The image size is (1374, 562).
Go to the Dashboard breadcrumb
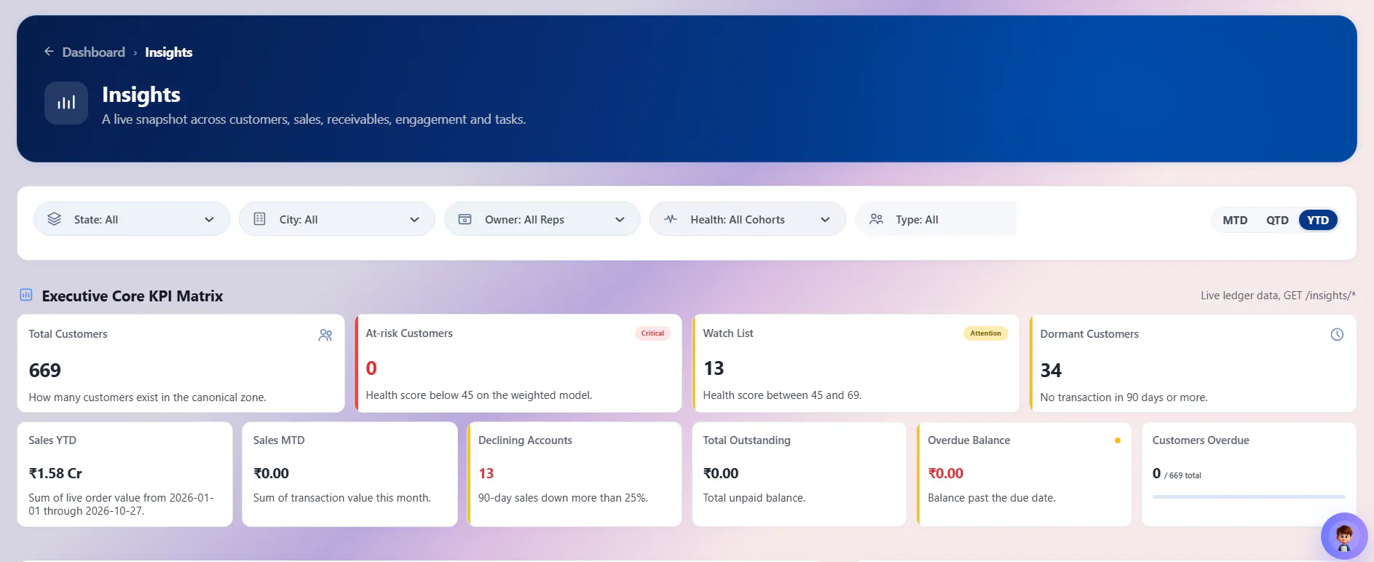[93, 52]
